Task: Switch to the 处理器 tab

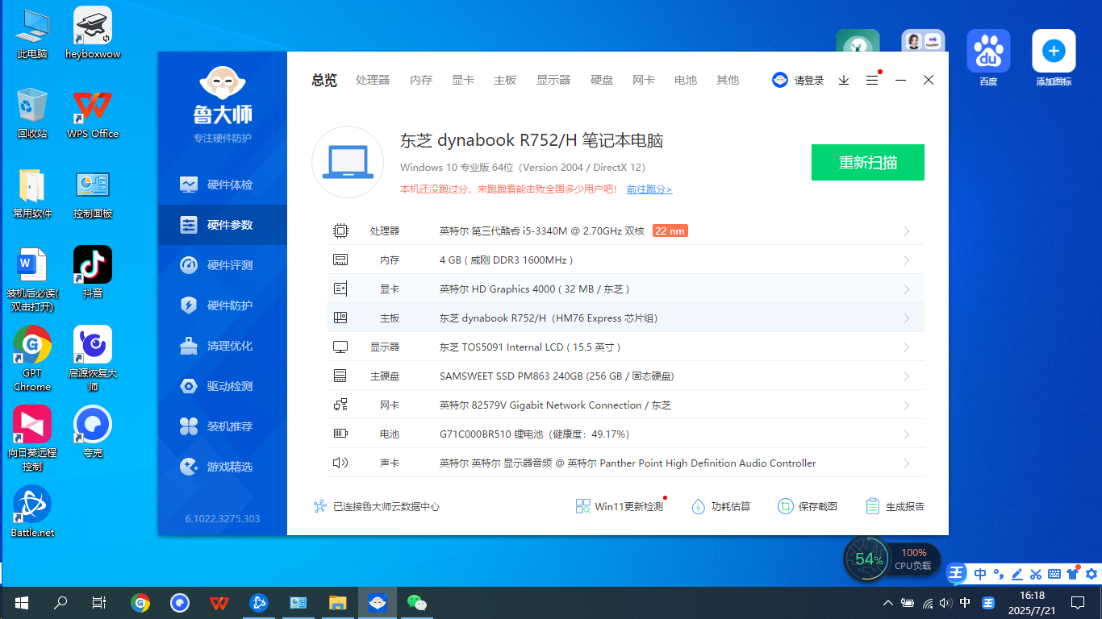Action: [373, 80]
